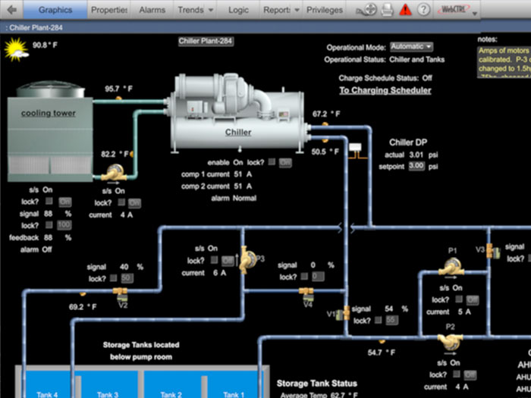Toggle P2 pump lock checkbox
Screen dimensions: 531x398
coord(457,374)
